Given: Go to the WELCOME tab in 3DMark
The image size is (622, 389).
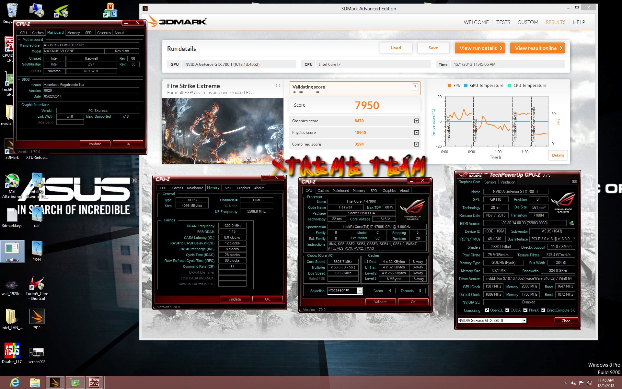Looking at the screenshot, I should (476, 22).
